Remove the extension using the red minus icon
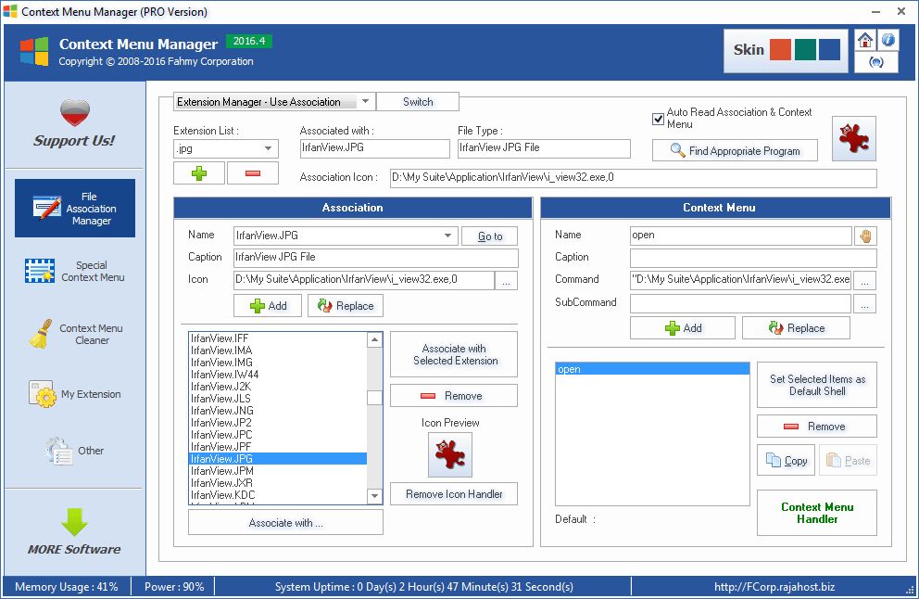This screenshot has height=599, width=919. point(252,172)
